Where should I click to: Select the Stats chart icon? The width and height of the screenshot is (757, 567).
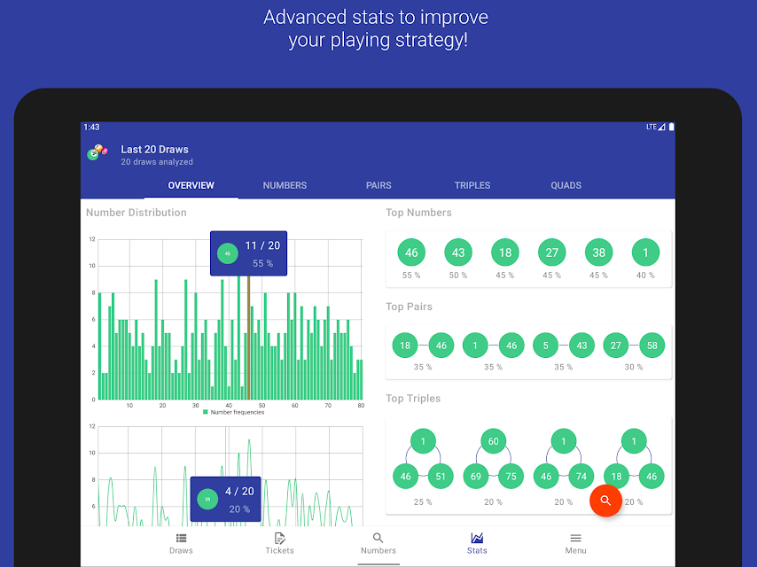click(477, 538)
